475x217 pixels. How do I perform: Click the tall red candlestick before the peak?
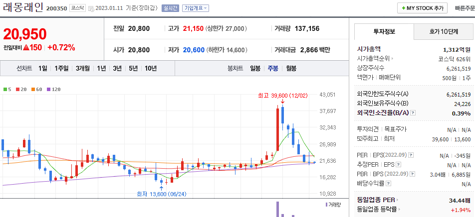click(x=277, y=128)
